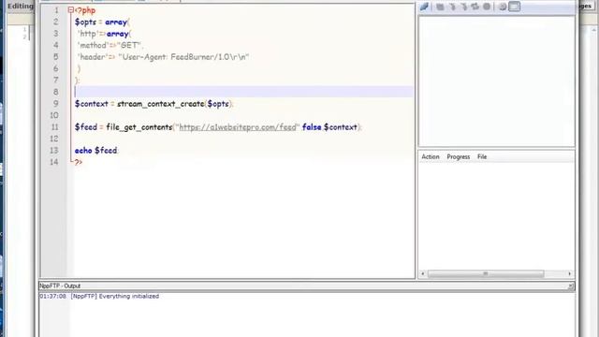Click 'method' key on line 4
The image size is (599, 337).
[93, 46]
